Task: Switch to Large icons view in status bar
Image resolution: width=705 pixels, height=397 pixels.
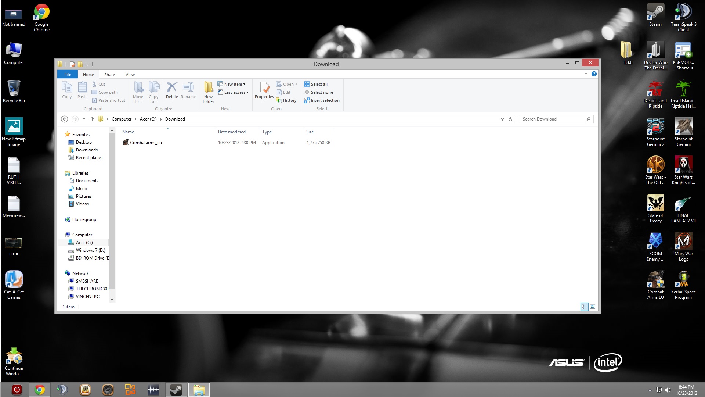Action: click(x=593, y=307)
